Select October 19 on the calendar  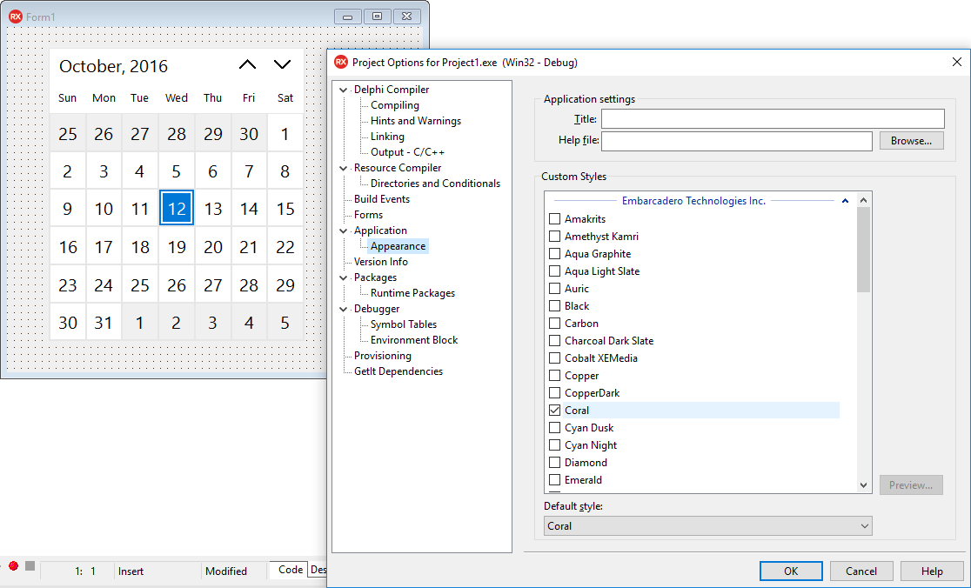click(x=177, y=246)
